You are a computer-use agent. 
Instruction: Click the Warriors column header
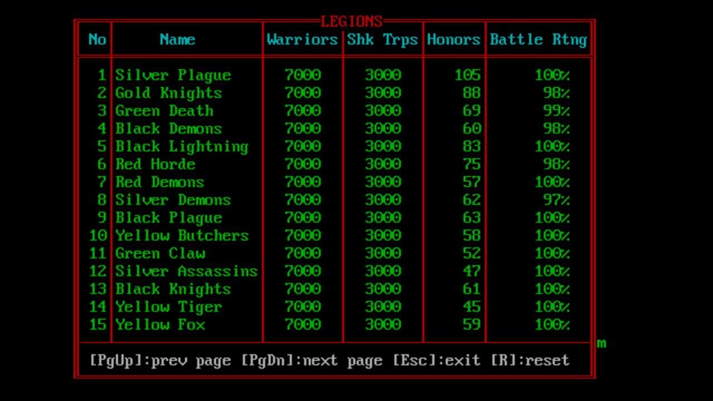coord(302,40)
